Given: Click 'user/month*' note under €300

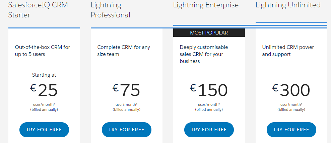Looking at the screenshot, I should coord(291,104).
